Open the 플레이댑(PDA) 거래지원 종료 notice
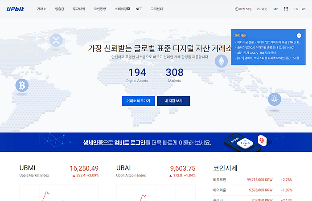 tap(265, 48)
